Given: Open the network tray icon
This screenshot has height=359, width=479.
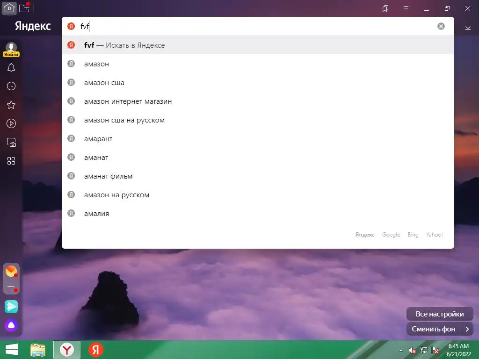Looking at the screenshot, I should pyautogui.click(x=424, y=350).
